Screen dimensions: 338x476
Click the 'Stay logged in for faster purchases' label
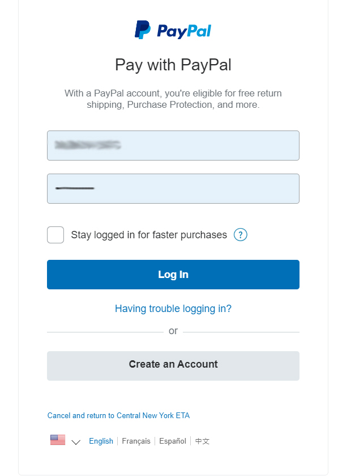[x=149, y=235]
